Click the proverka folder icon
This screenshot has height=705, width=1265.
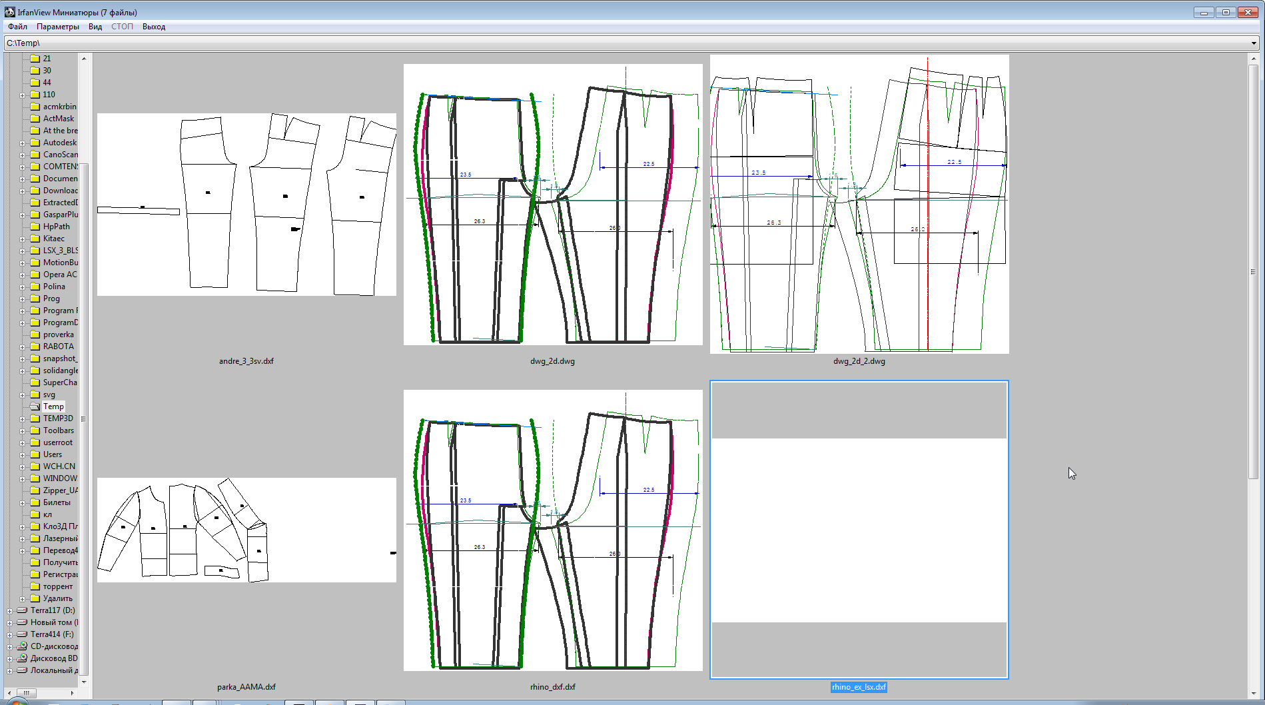pos(35,335)
